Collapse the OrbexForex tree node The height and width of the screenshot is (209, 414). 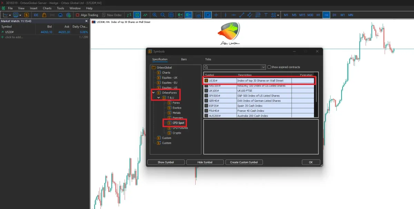click(x=154, y=93)
